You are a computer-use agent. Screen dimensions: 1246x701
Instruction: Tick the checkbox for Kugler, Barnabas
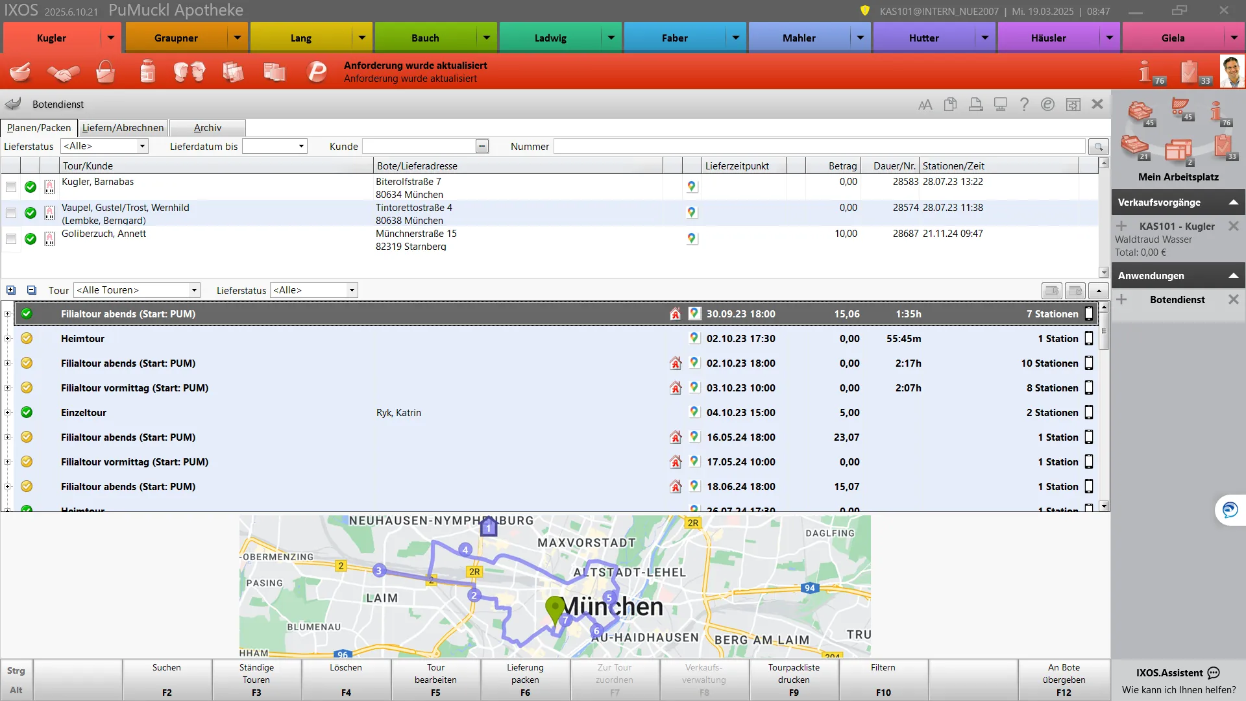[11, 187]
